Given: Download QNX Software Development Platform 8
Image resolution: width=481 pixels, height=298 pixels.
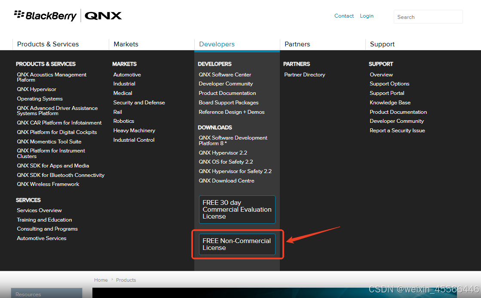Looking at the screenshot, I should tap(233, 140).
